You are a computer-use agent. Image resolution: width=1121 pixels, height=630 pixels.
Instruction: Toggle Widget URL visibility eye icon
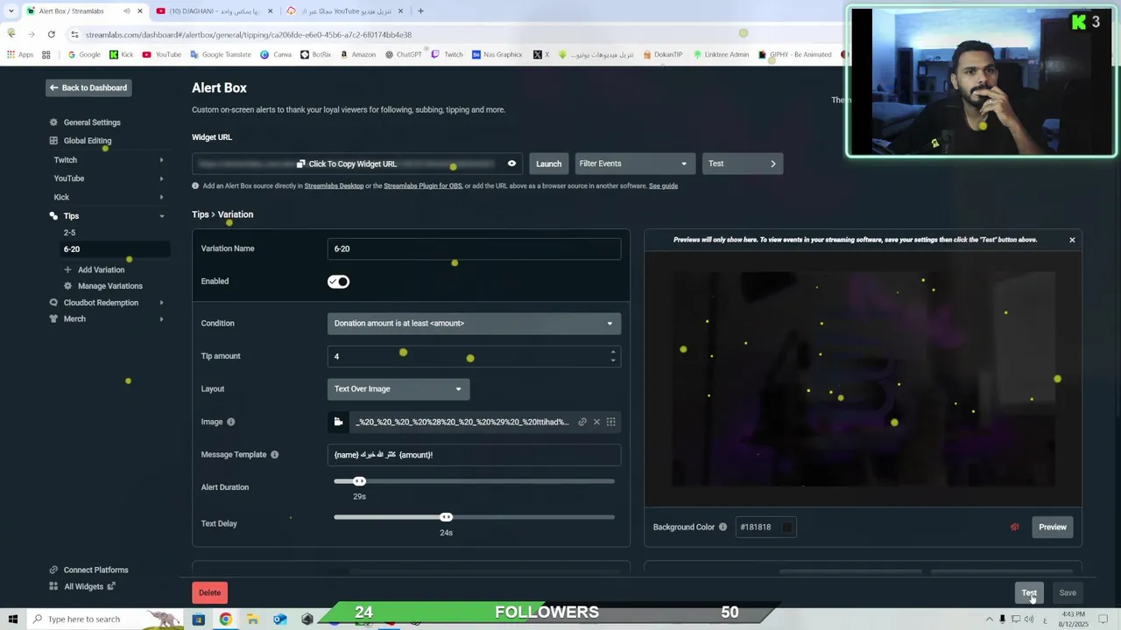click(x=512, y=164)
